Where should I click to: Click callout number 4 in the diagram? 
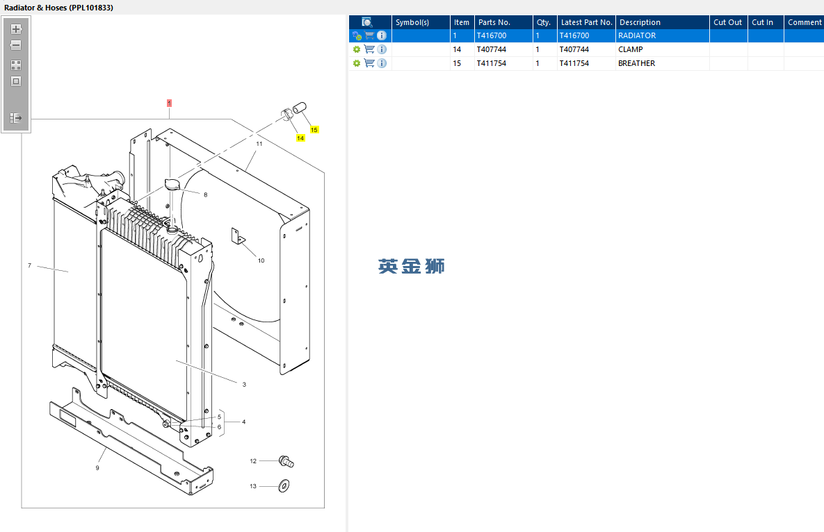click(244, 422)
